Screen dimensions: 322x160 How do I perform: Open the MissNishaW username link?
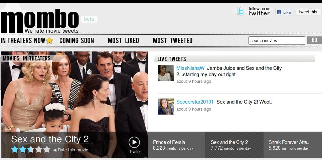(x=190, y=68)
